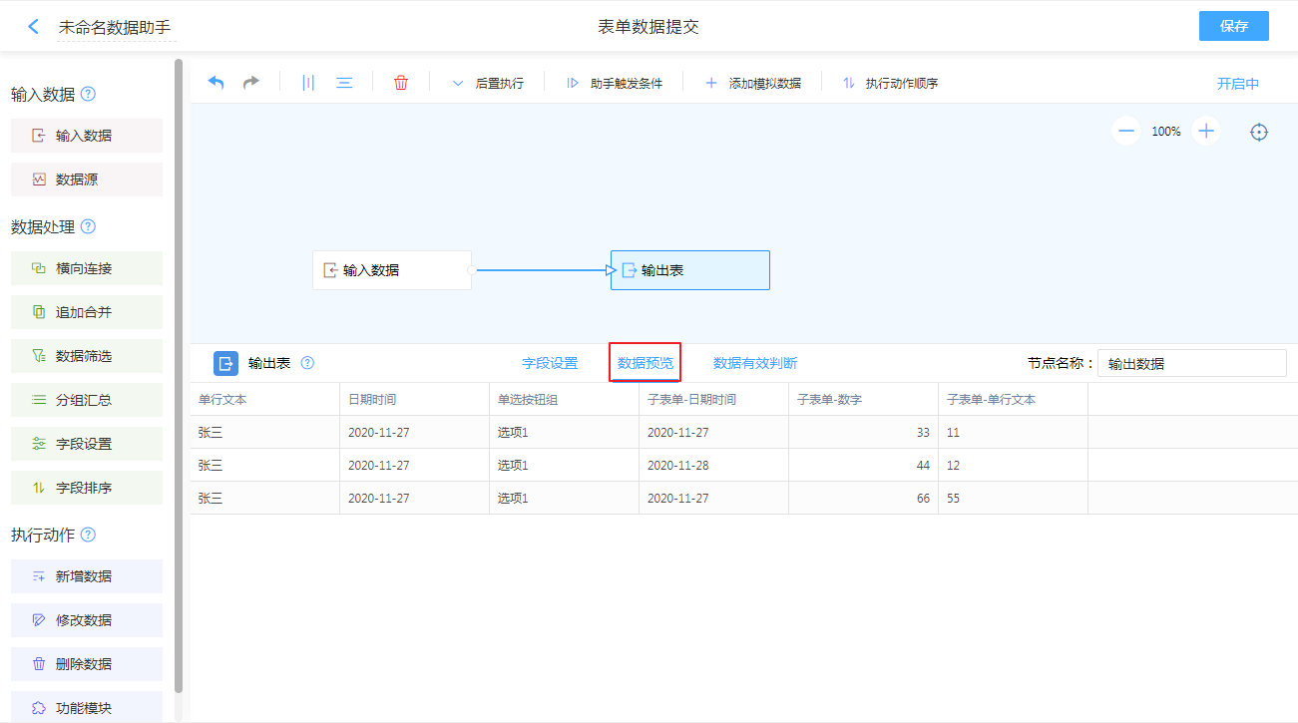Click the red delete trash icon
Image resolution: width=1298 pixels, height=723 pixels.
pos(401,83)
